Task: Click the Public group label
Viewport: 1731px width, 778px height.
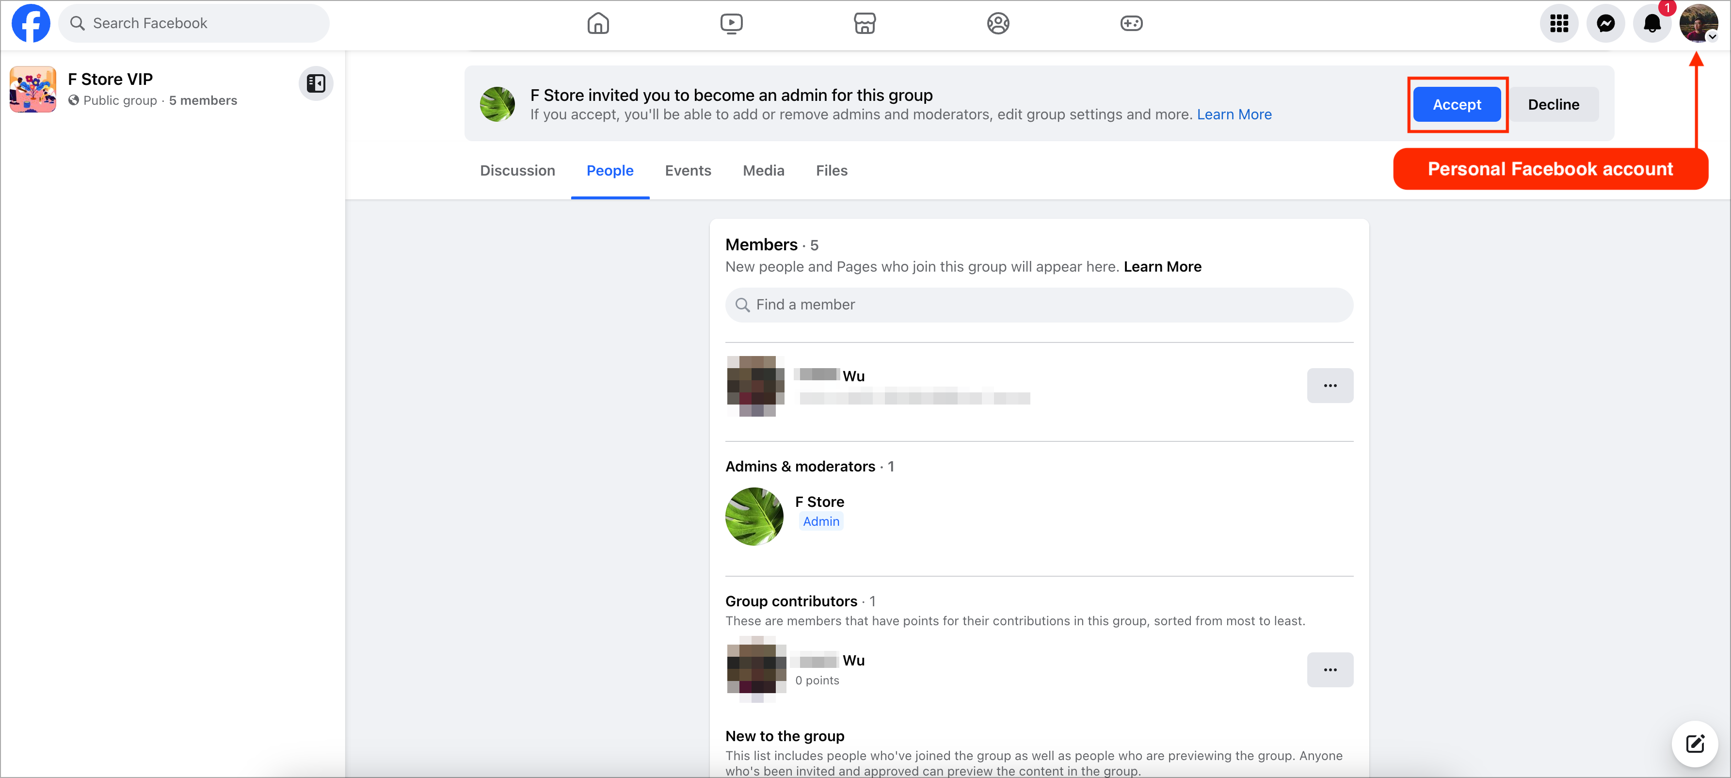Action: click(120, 101)
